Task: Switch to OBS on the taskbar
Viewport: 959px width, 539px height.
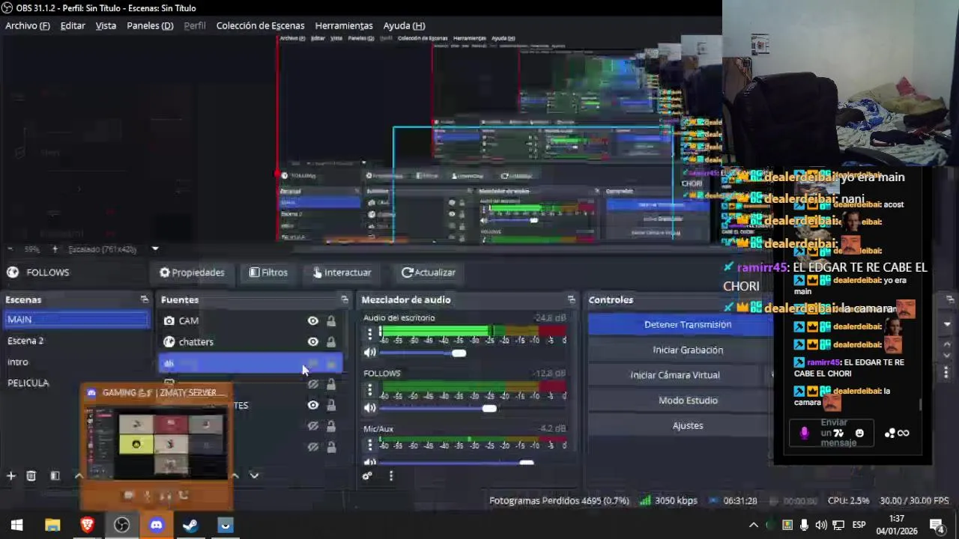Action: pos(121,525)
